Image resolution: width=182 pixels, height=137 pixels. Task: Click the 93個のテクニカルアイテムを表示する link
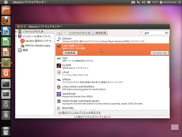pyautogui.click(x=79, y=113)
